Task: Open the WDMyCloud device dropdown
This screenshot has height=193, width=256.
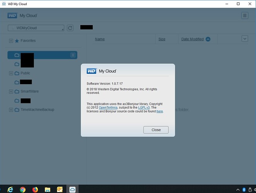Action: coord(36,28)
